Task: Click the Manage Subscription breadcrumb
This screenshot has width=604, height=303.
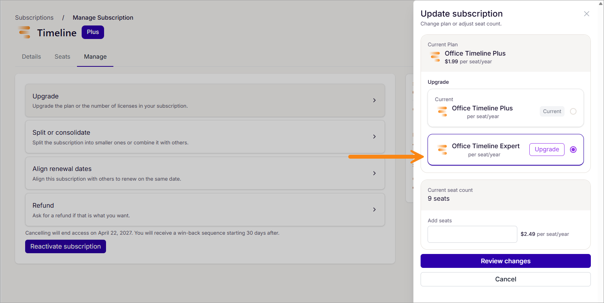Action: [103, 18]
